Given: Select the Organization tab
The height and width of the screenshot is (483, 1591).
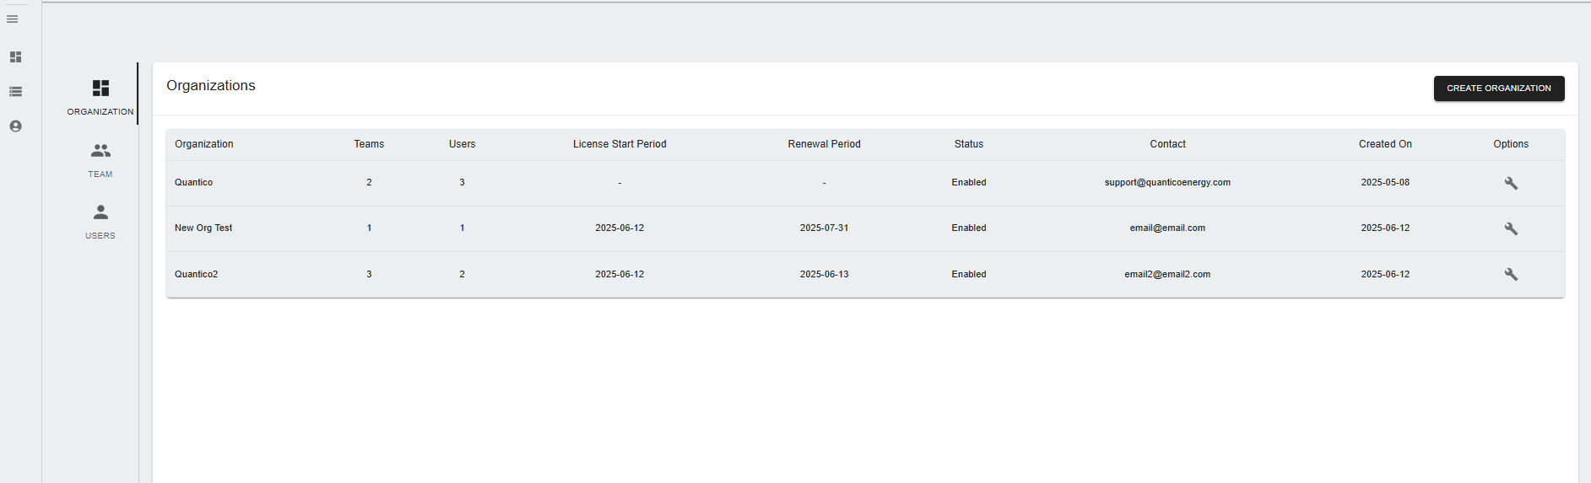Looking at the screenshot, I should (x=100, y=97).
